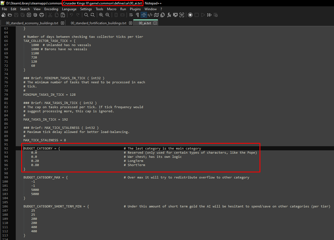Click the Close All documents icon
The image size is (334, 240).
(35, 15)
